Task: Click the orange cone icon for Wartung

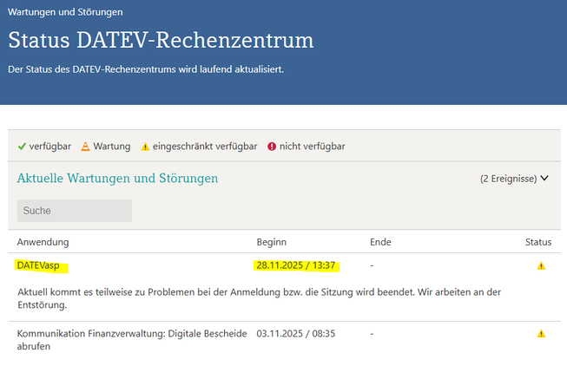Action: [85, 147]
